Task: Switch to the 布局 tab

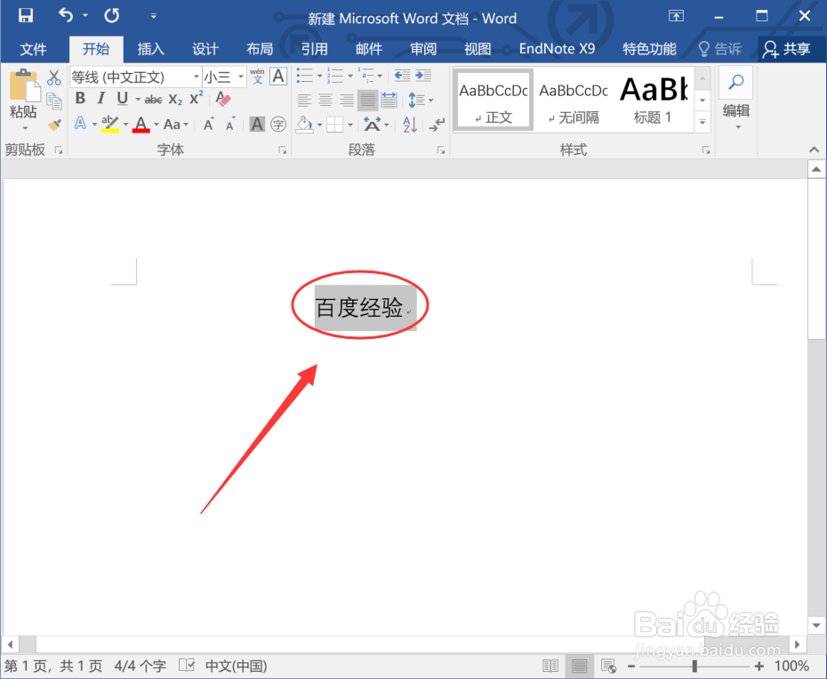Action: coord(260,49)
